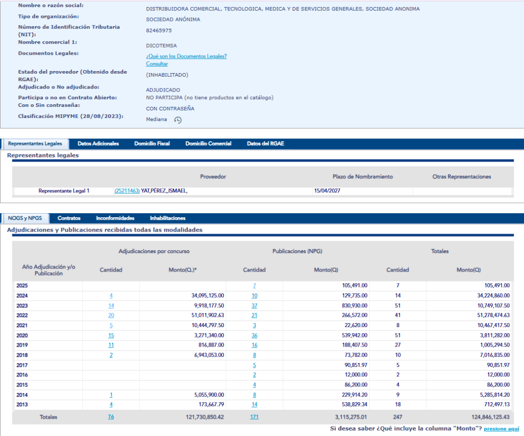Click the Consultar link for legal documents
This screenshot has width=524, height=436.
pyautogui.click(x=157, y=64)
